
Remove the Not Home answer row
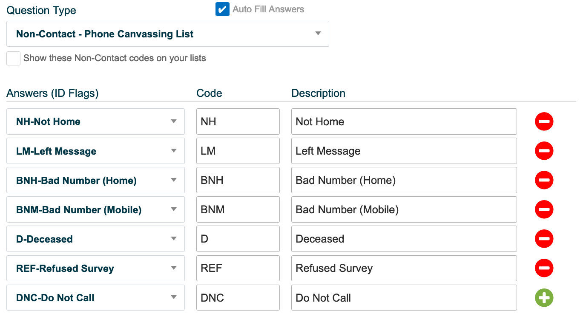[x=544, y=121]
